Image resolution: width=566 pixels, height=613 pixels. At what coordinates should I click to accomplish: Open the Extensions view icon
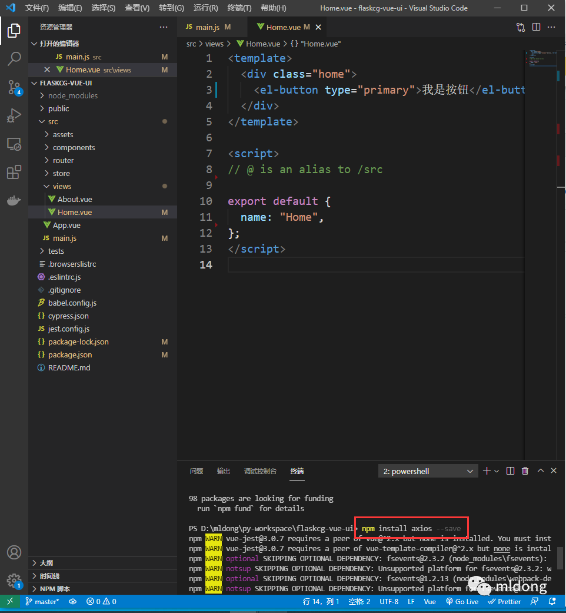click(14, 173)
